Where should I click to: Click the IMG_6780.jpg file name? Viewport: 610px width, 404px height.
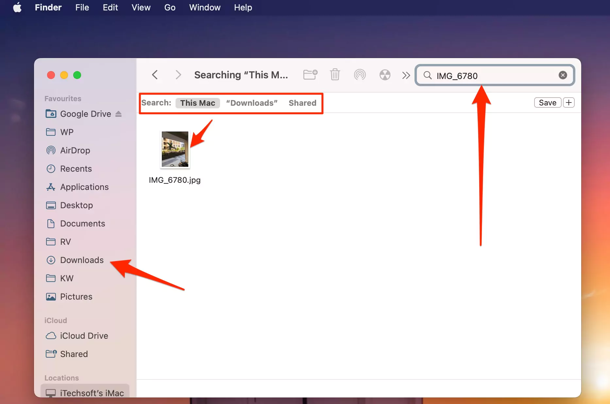tap(175, 180)
